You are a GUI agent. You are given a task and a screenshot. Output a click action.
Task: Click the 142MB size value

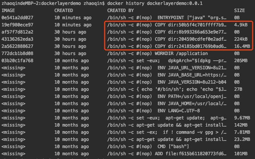[241, 125]
